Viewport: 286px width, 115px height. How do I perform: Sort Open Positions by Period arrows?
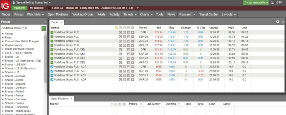141,104
